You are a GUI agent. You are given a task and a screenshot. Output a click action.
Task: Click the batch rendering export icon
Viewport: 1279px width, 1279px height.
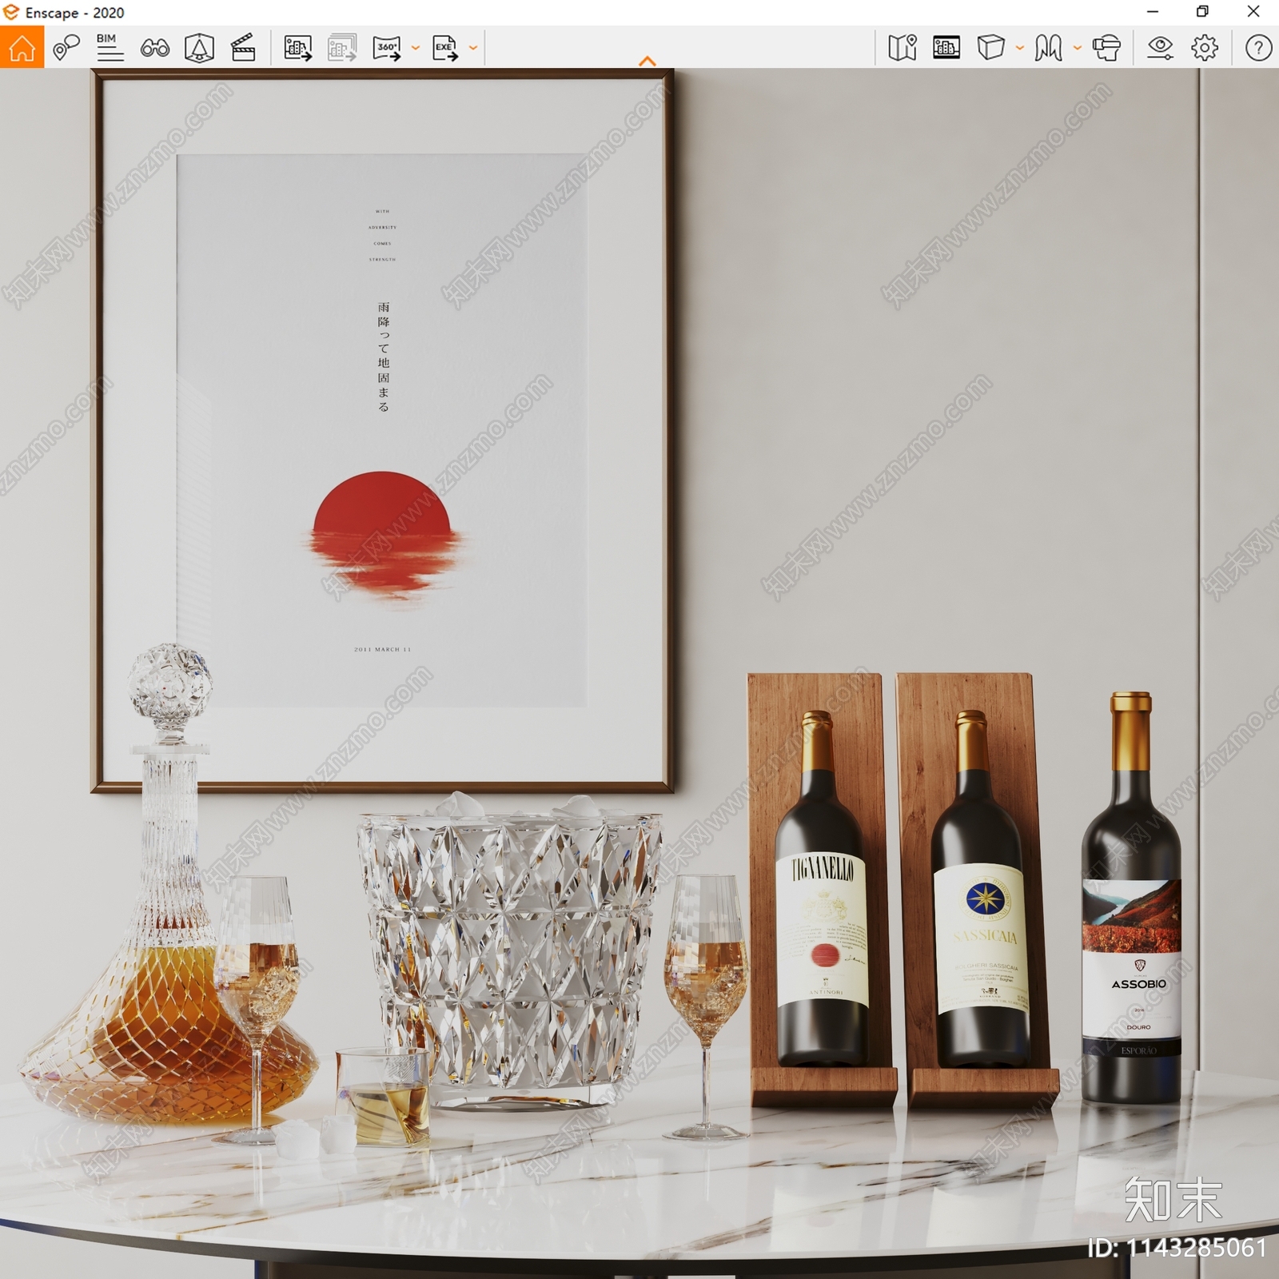342,48
